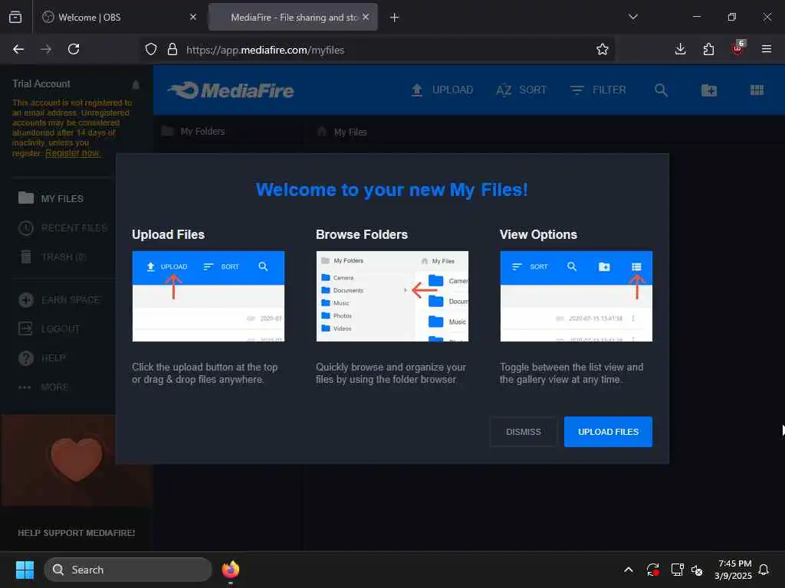Reload the current page
The width and height of the screenshot is (785, 588).
click(74, 49)
